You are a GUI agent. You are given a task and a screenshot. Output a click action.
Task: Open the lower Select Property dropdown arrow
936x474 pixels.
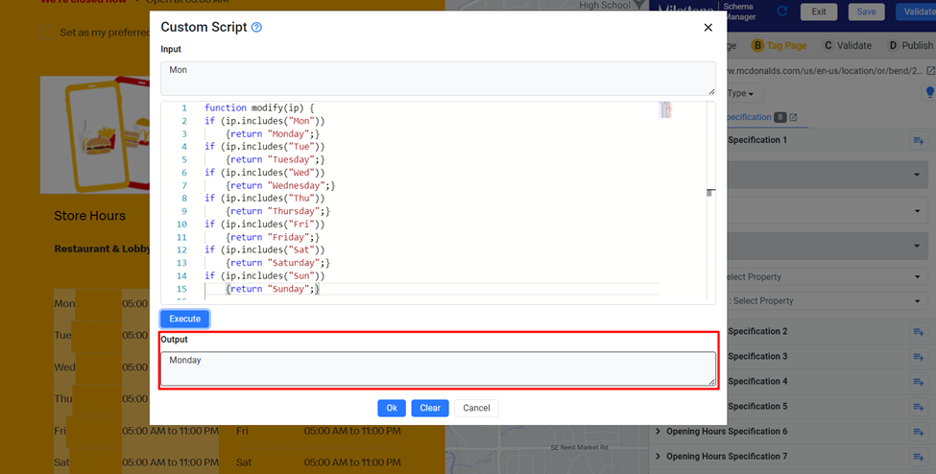918,301
